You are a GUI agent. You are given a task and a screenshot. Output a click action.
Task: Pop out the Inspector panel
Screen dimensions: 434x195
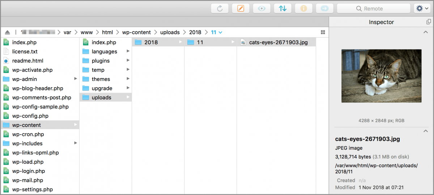point(429,22)
